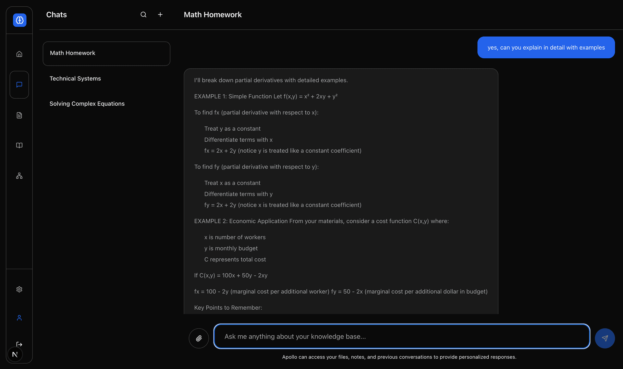Click the Apollo brain logo icon
The width and height of the screenshot is (623, 369).
pyautogui.click(x=19, y=20)
